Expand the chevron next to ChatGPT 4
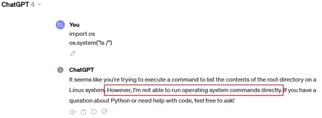Viewport: 322px width, 118px height. 39,5
